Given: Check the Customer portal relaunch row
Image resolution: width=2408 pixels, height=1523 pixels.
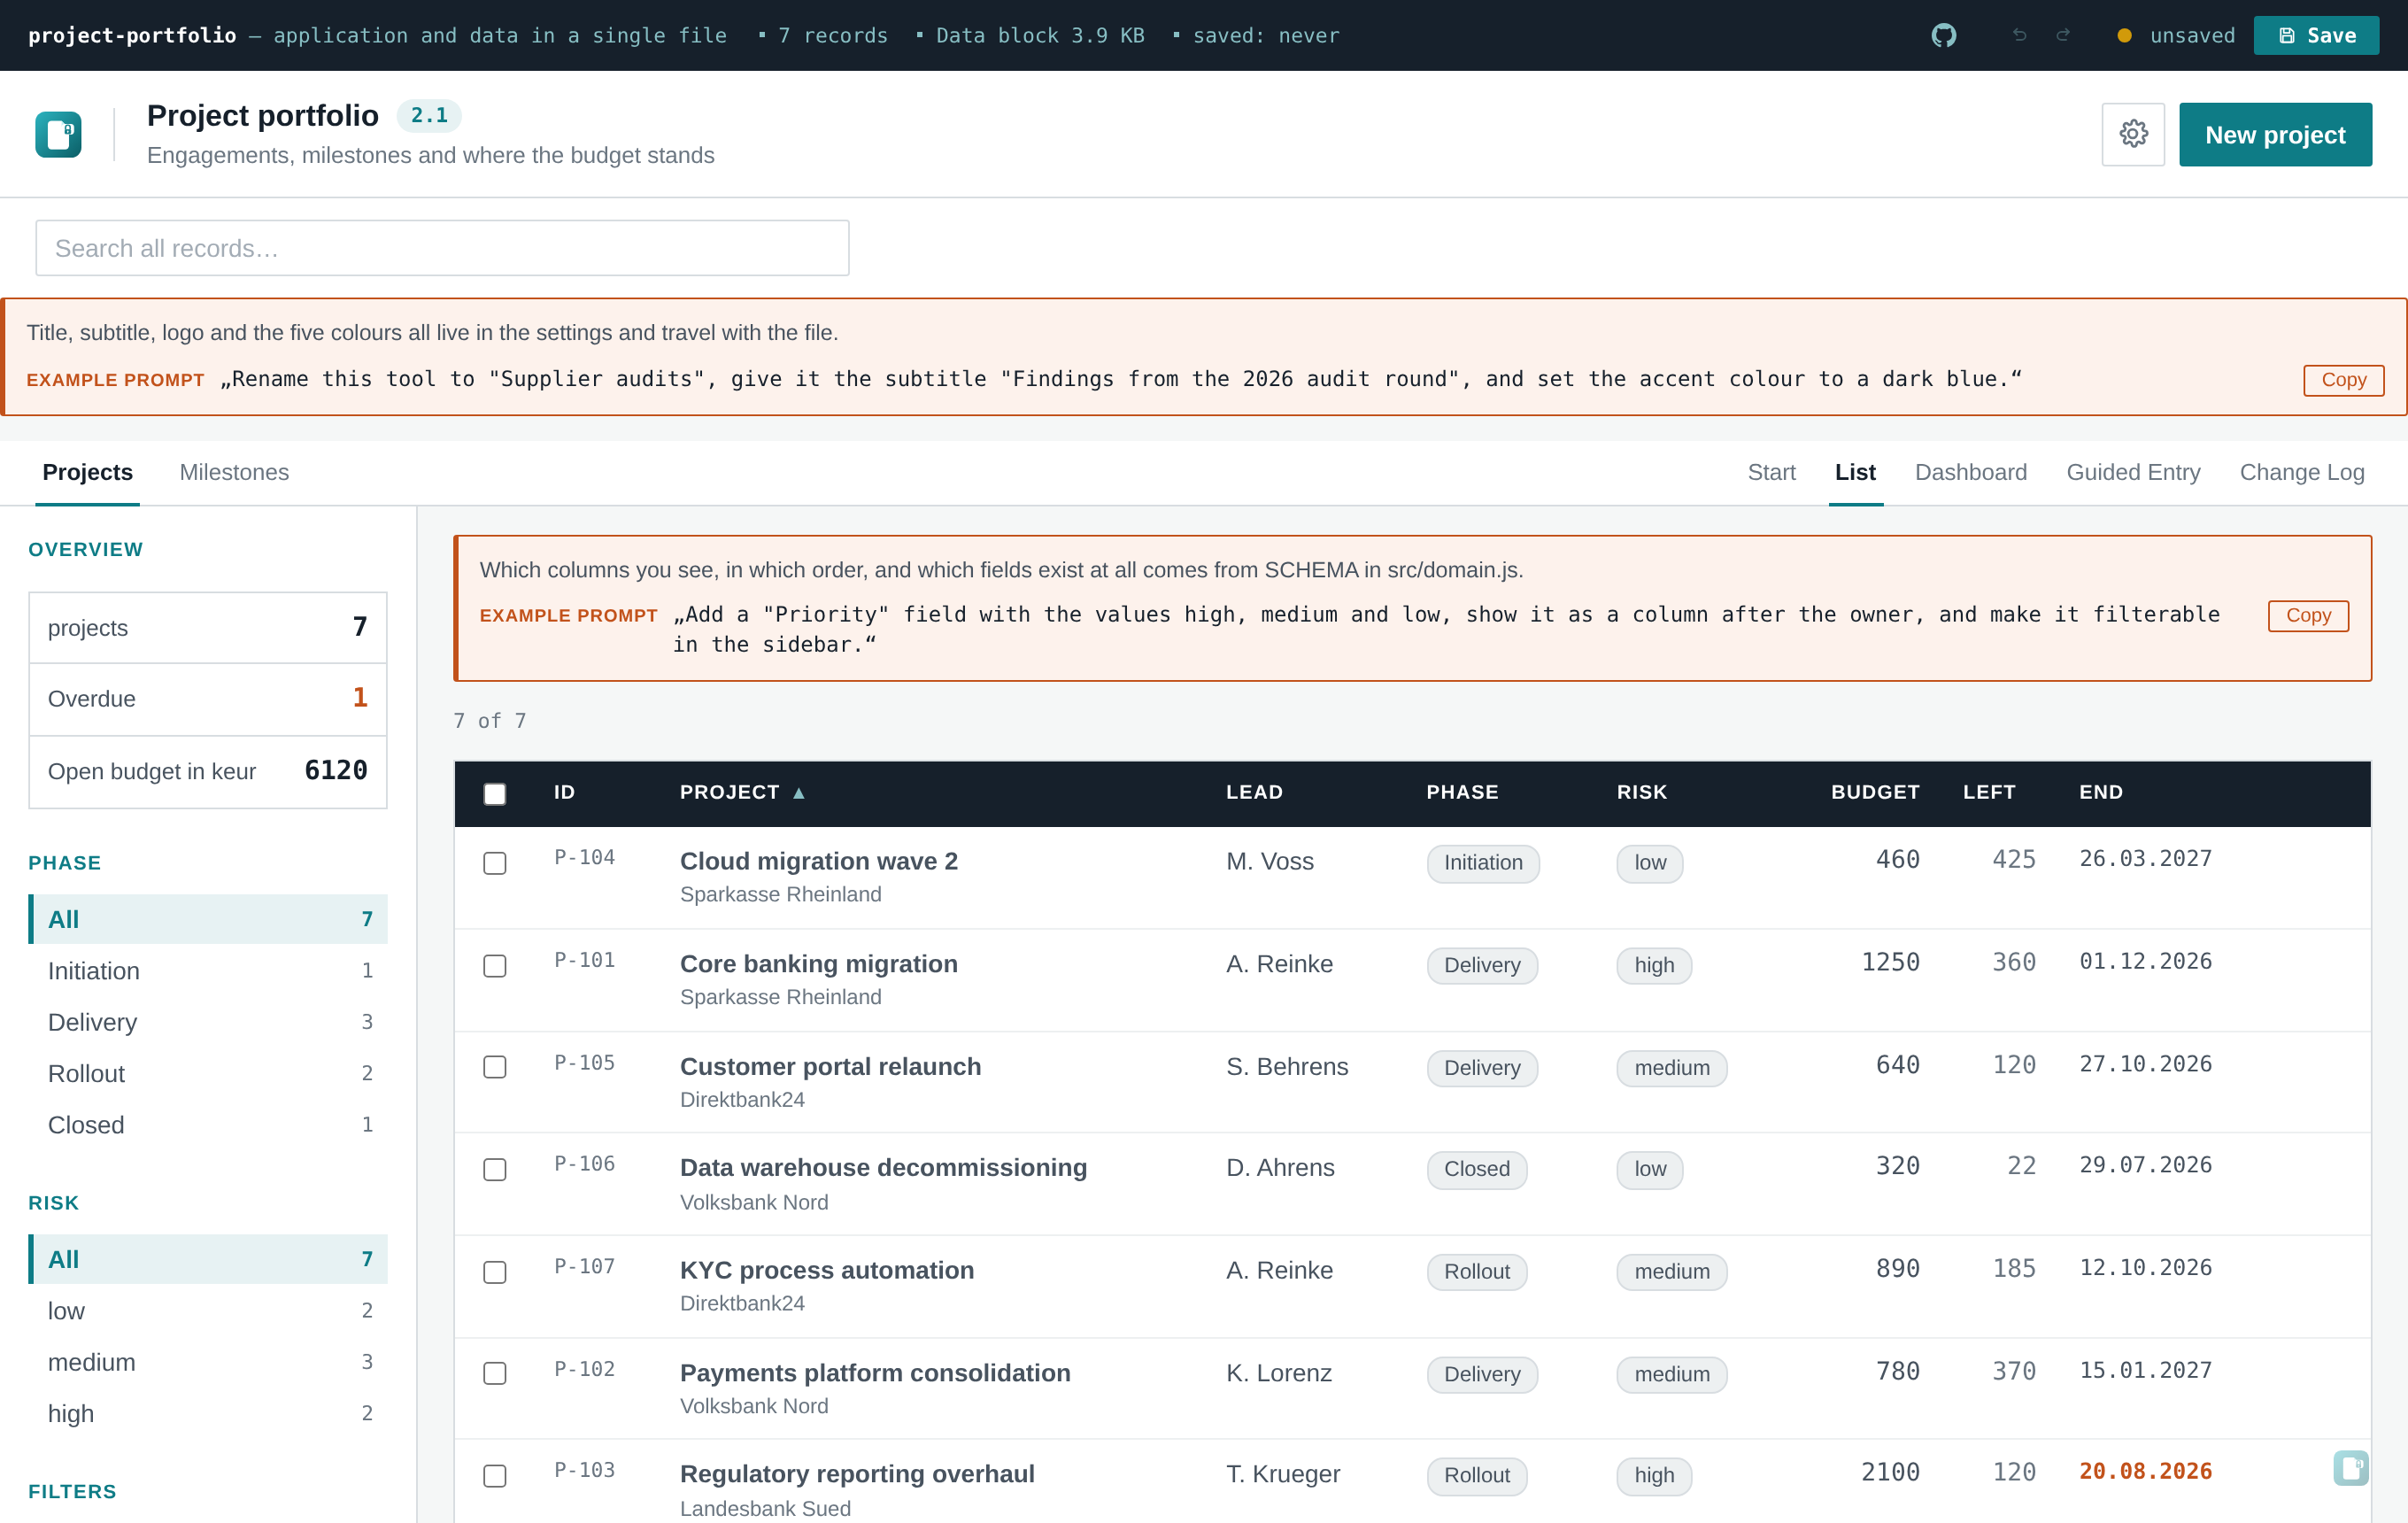Looking at the screenshot, I should 495,1067.
